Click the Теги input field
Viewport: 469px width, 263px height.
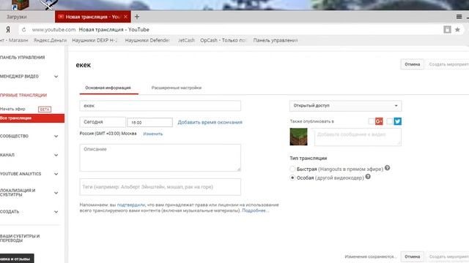[160, 187]
